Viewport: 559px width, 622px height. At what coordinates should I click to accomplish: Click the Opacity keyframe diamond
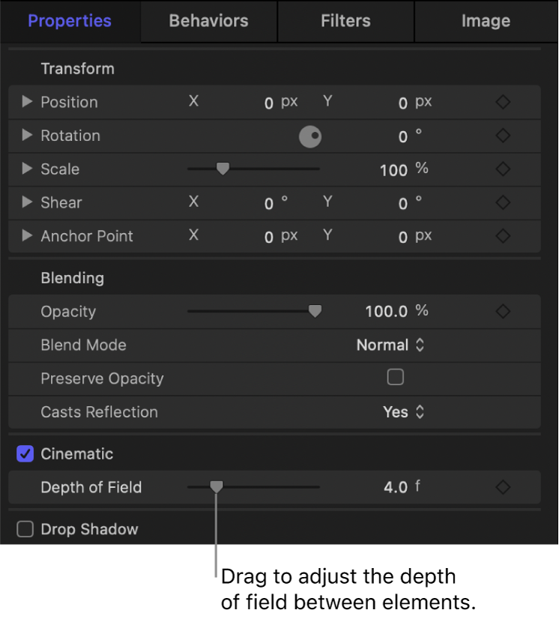[x=503, y=311]
